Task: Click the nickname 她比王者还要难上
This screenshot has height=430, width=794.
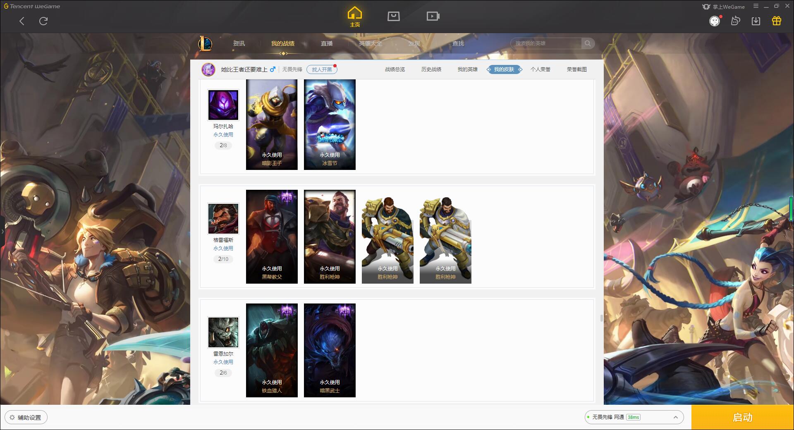Action: [x=244, y=69]
